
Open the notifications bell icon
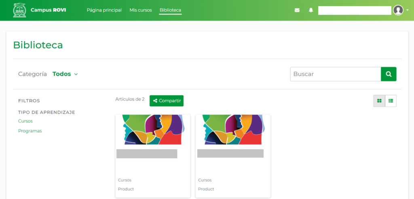coord(311,10)
